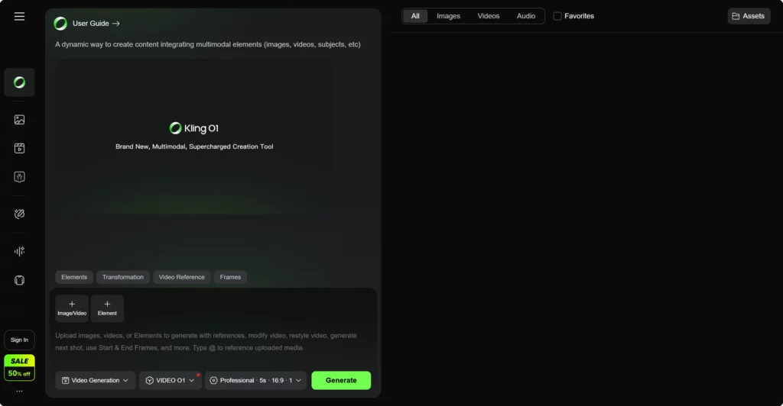Select the Video Reference example chip
Screen dimensions: 783x406
pyautogui.click(x=182, y=277)
